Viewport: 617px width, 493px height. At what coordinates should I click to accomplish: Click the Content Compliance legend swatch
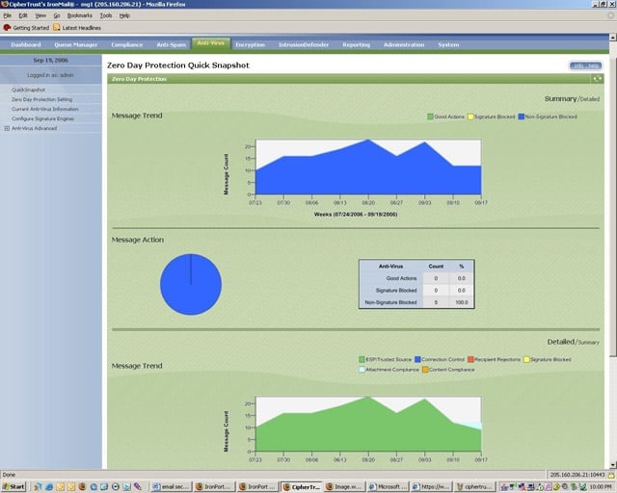[425, 370]
